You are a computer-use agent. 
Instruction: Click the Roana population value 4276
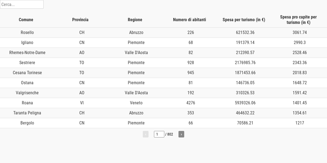click(191, 103)
